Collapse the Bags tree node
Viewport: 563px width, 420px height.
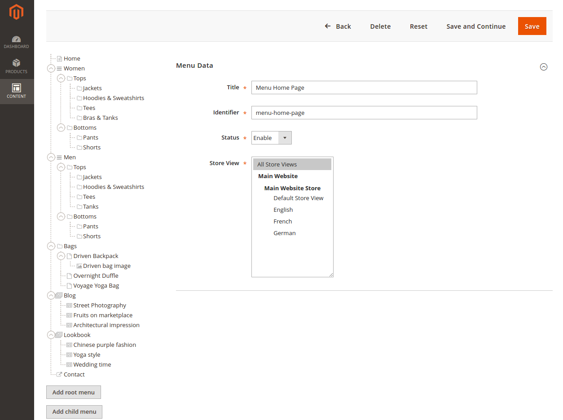[x=51, y=246]
